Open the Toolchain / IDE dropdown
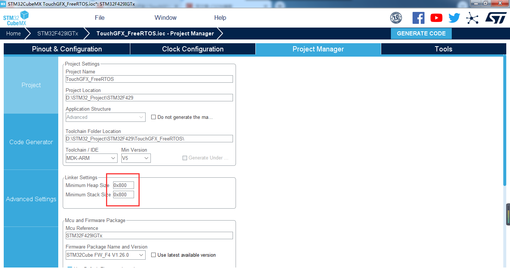Screen dimensions: 510x269 (x=91, y=158)
